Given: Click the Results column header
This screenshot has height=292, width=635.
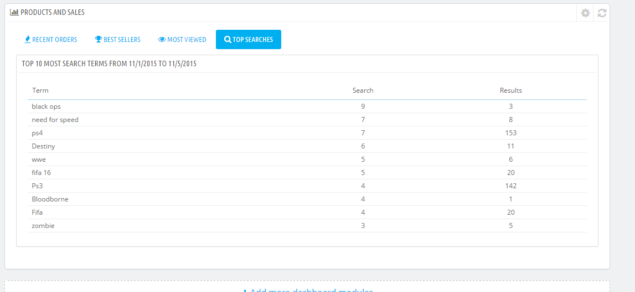Looking at the screenshot, I should (x=510, y=91).
